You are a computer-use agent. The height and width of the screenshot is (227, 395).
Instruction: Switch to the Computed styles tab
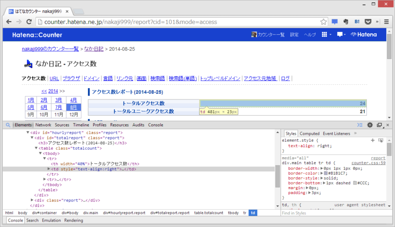(x=310, y=133)
